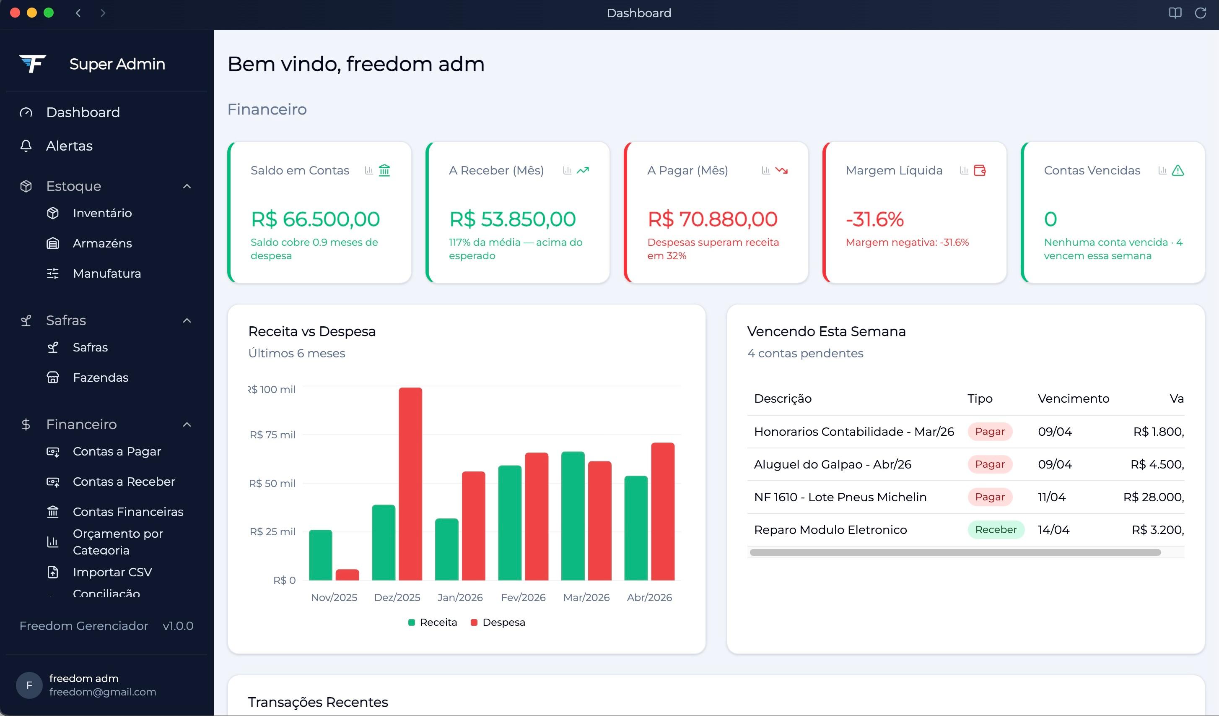Select the 'NF 1610 - Lote Pneus Michelin' row text
The image size is (1219, 716).
click(840, 497)
